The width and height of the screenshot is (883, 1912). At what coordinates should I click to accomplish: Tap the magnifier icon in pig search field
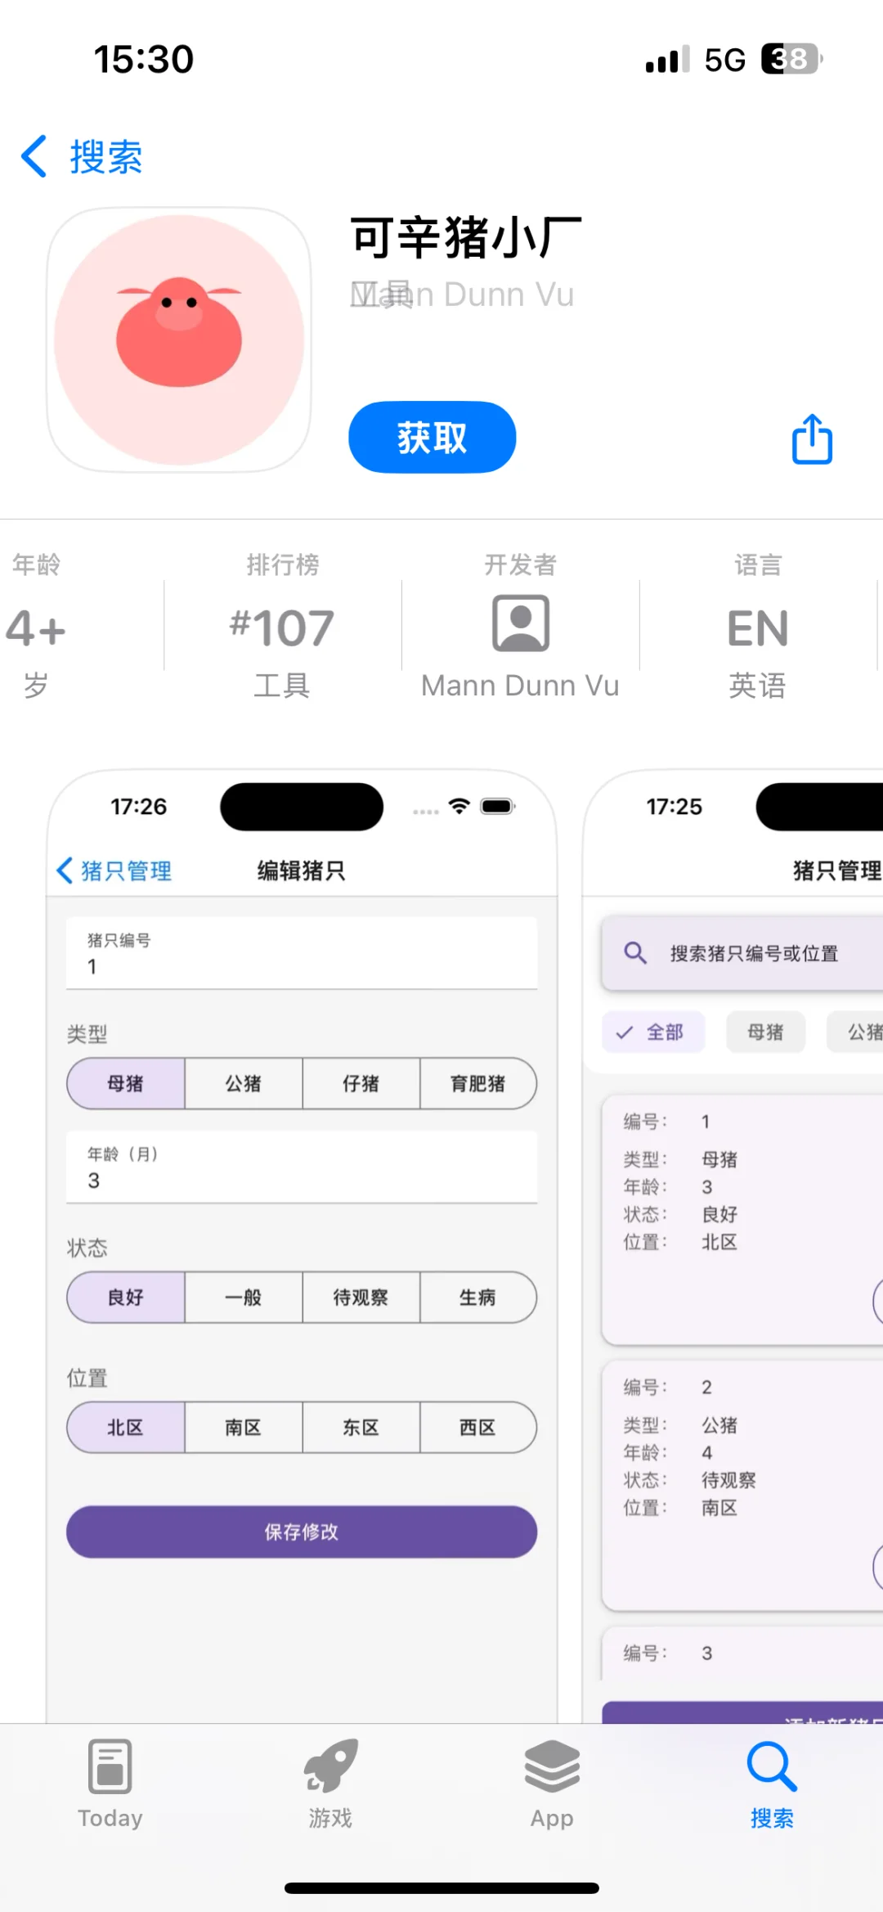click(635, 952)
